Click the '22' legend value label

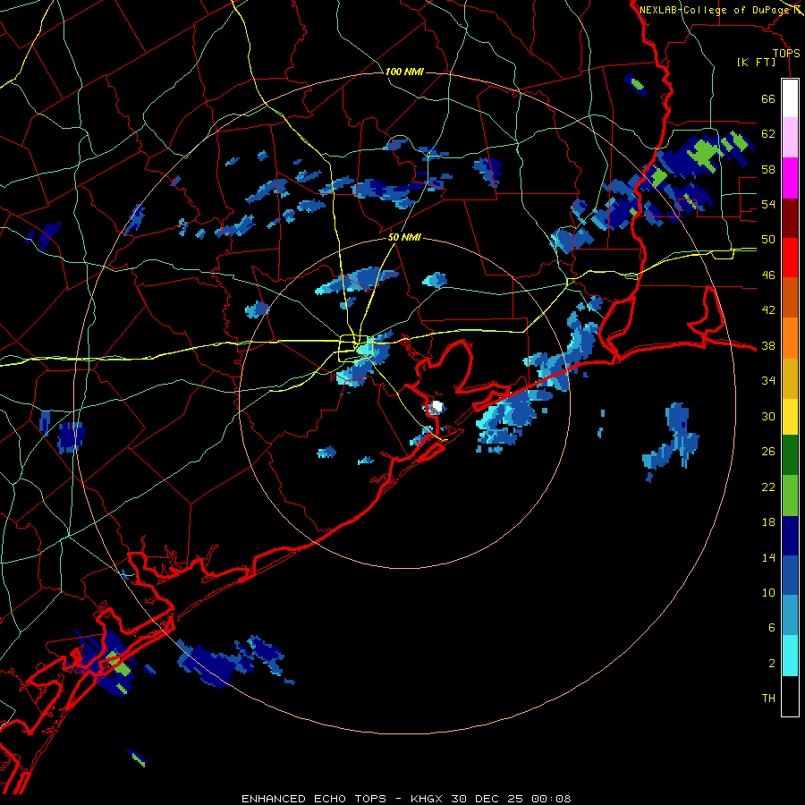pyautogui.click(x=768, y=487)
